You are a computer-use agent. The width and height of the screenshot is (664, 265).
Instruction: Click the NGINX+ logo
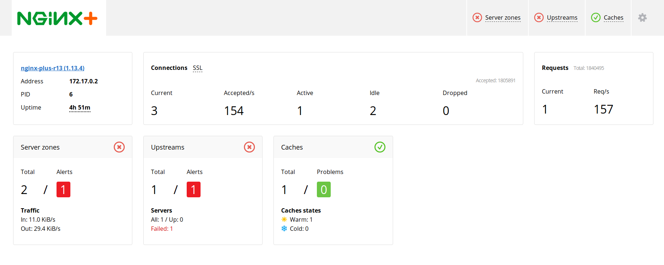tap(57, 18)
